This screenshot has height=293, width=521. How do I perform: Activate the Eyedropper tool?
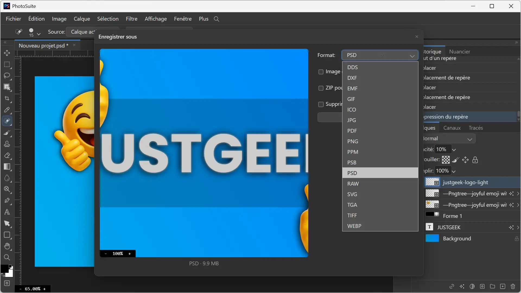coord(7,110)
